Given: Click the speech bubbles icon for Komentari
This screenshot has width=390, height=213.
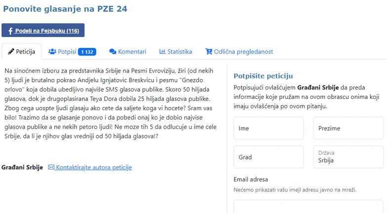Looking at the screenshot, I should [x=113, y=51].
